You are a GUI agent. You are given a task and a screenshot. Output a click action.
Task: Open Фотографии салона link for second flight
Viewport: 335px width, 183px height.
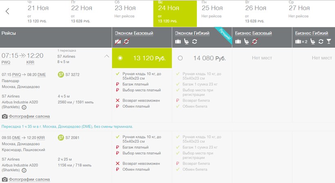[x=29, y=179]
